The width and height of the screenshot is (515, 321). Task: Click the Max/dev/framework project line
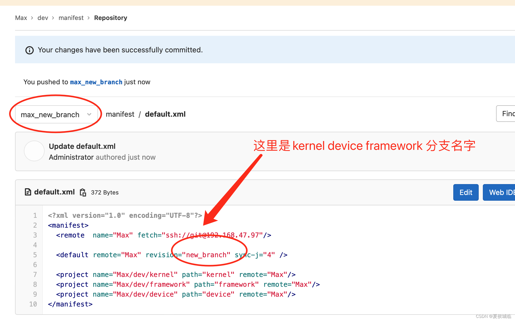pyautogui.click(x=188, y=284)
